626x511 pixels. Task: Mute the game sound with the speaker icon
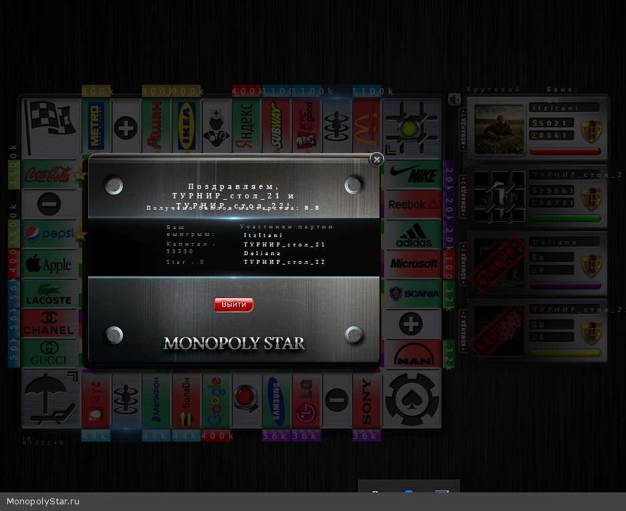click(x=454, y=100)
